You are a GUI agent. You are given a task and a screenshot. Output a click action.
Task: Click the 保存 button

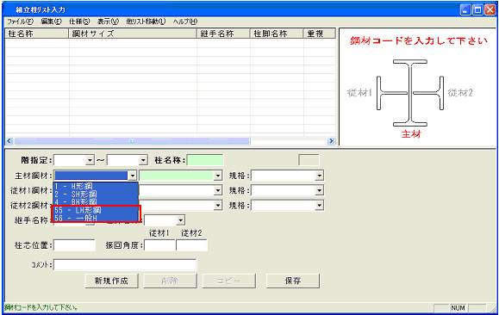[293, 281]
